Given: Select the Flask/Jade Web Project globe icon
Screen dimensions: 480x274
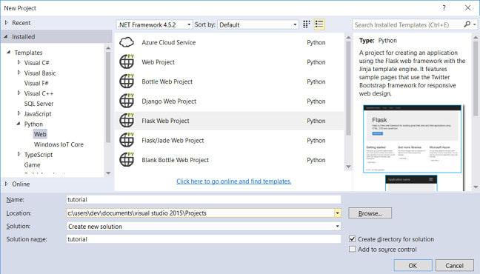Looking at the screenshot, I should 127,140.
